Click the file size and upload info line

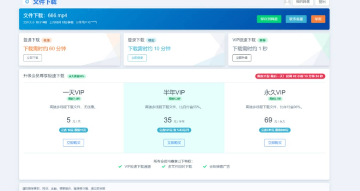pos(60,22)
